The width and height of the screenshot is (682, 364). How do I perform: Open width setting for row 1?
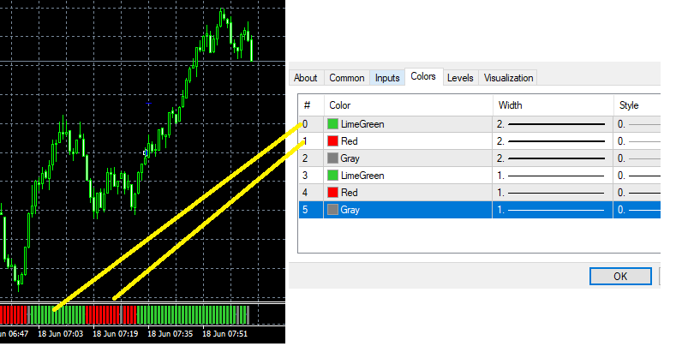coord(553,141)
